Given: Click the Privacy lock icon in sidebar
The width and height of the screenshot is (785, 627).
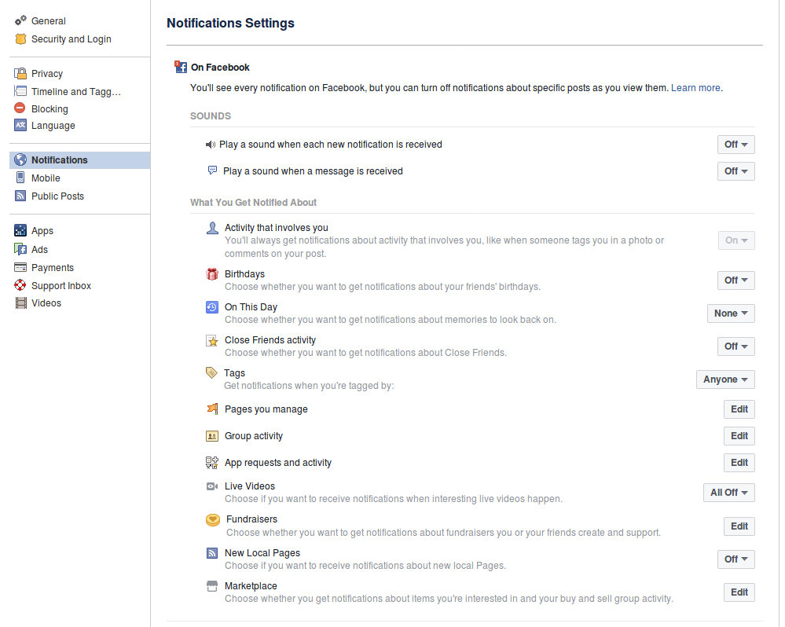Looking at the screenshot, I should 20,74.
